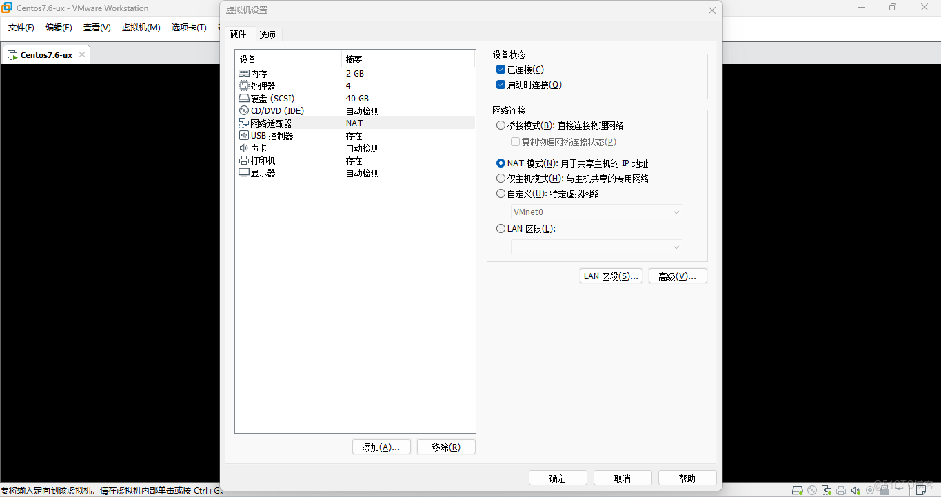The image size is (941, 497).
Task: Click the 帮助 (Help) button
Action: tap(687, 478)
